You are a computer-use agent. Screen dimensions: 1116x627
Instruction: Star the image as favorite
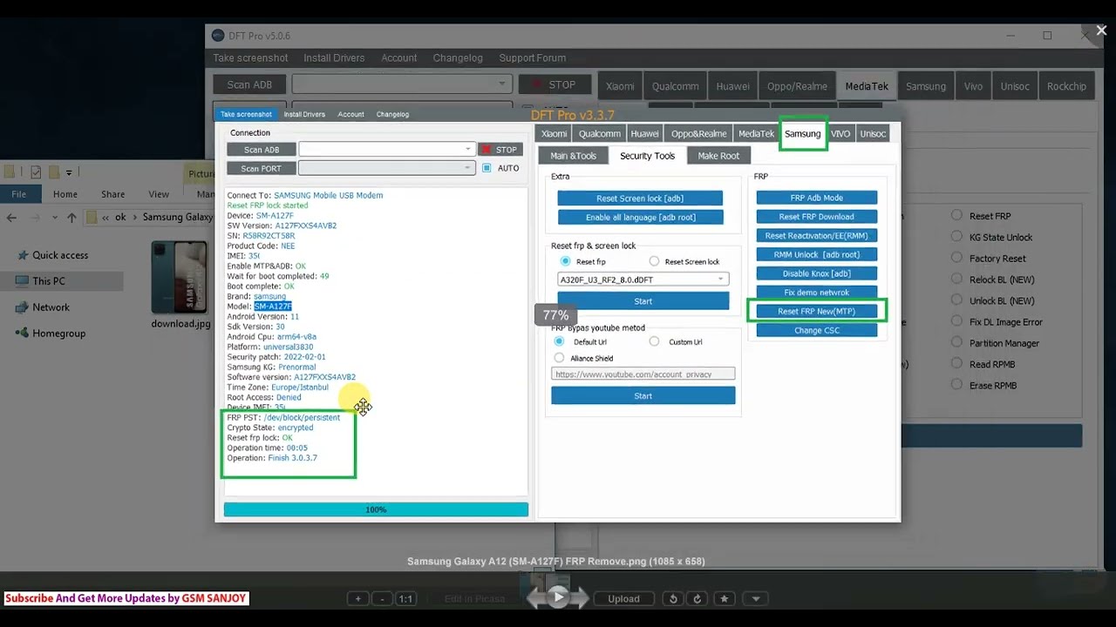point(724,598)
